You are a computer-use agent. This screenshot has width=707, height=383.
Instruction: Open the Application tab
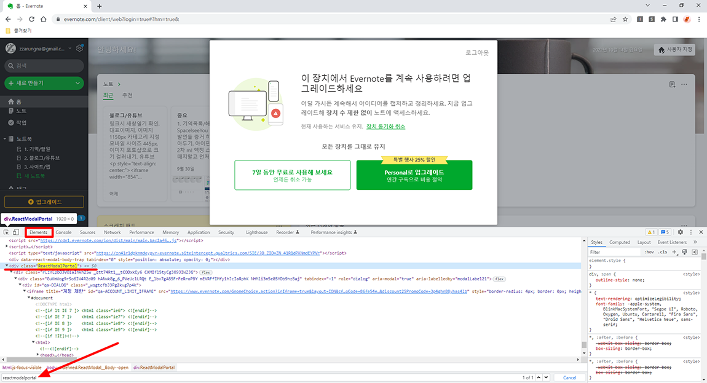(x=199, y=232)
